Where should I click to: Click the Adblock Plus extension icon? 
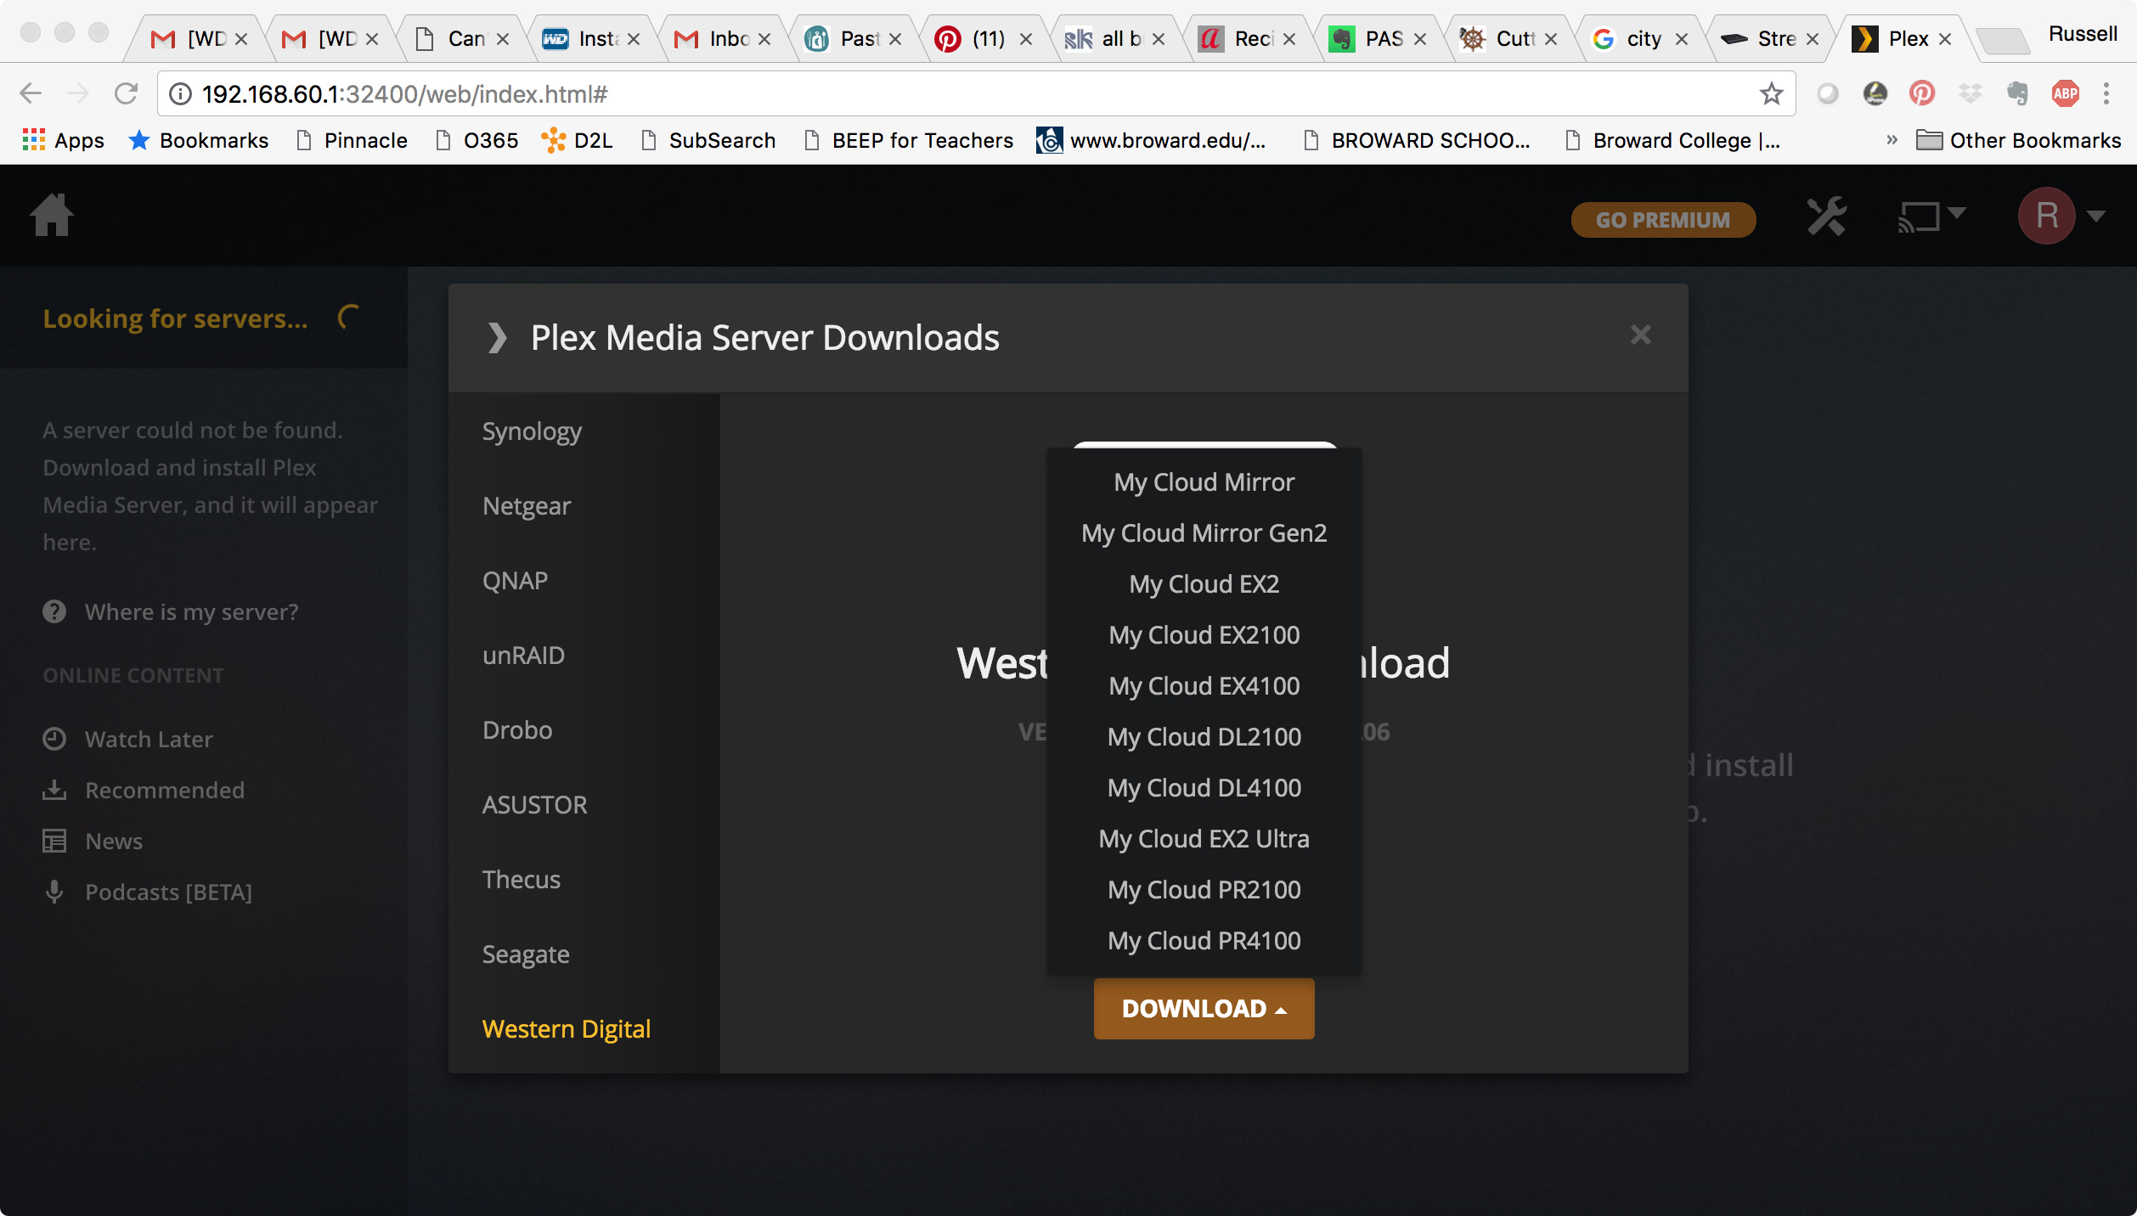2065,93
